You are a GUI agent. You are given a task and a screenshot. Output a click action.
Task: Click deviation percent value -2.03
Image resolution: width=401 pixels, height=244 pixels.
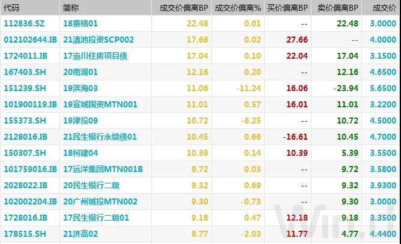(x=251, y=234)
